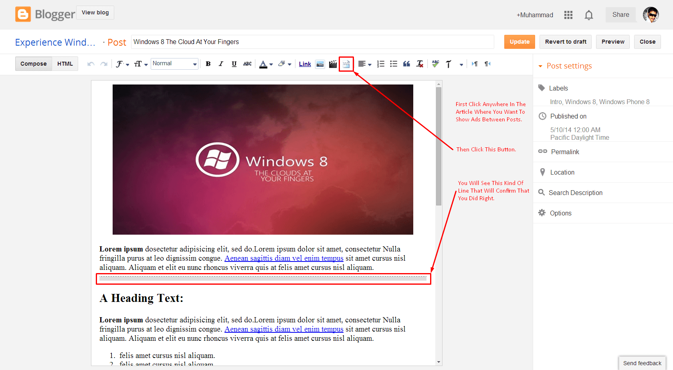Click the Insert jump break icon
673x370 pixels.
[346, 64]
